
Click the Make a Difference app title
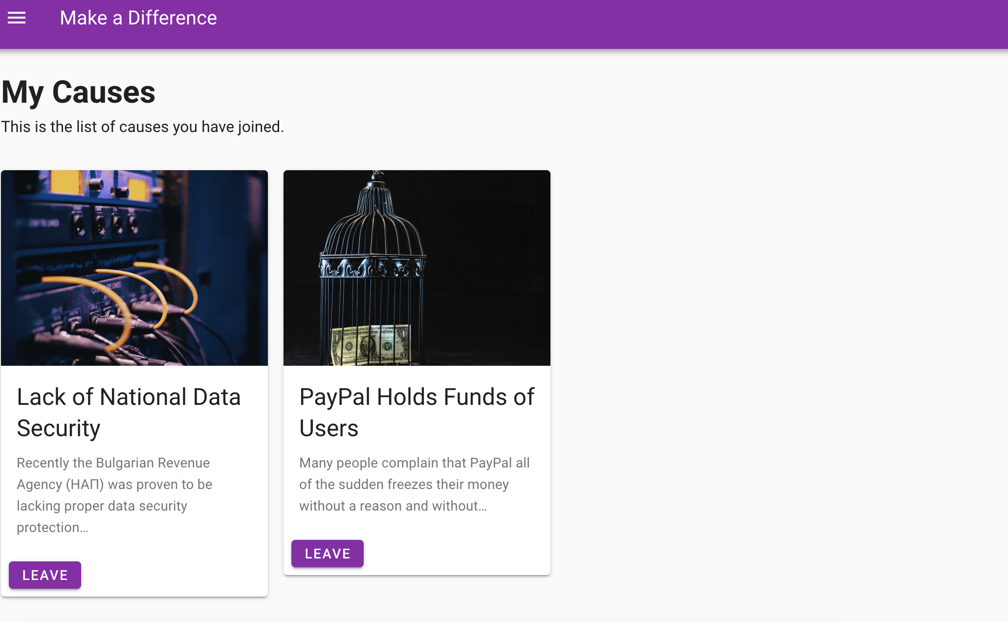(x=138, y=18)
